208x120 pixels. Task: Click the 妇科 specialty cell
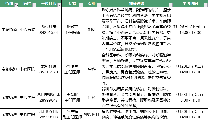point(92,29)
